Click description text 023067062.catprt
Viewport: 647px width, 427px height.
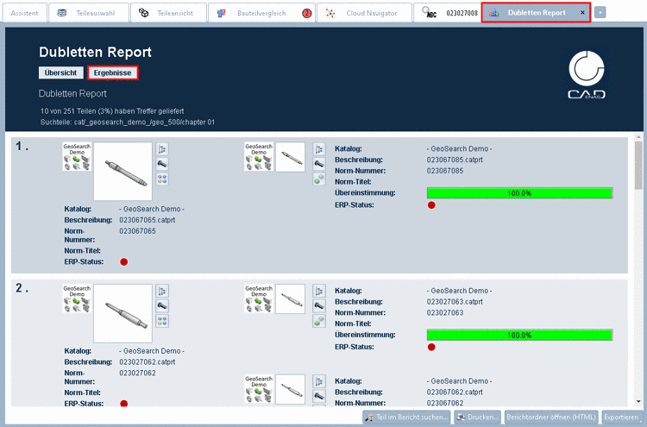455,392
